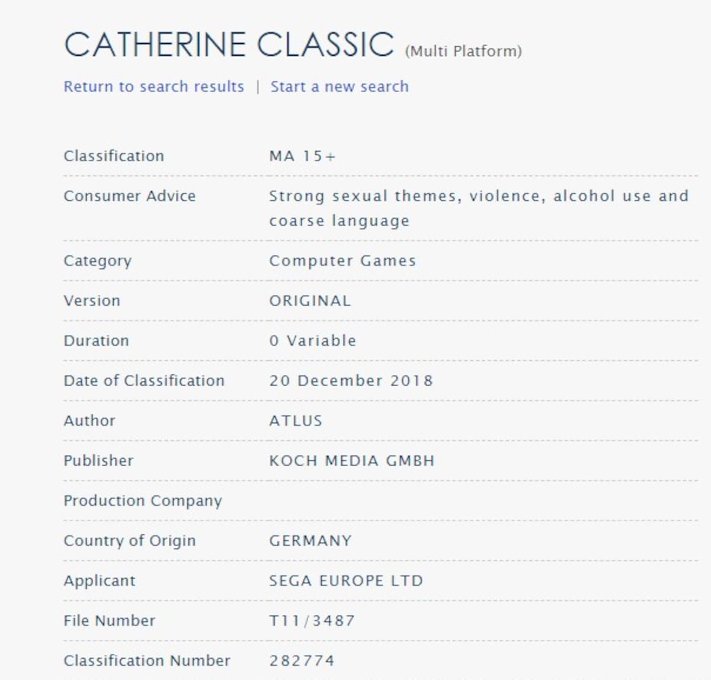Click the 0 Variable duration value

[x=312, y=341]
